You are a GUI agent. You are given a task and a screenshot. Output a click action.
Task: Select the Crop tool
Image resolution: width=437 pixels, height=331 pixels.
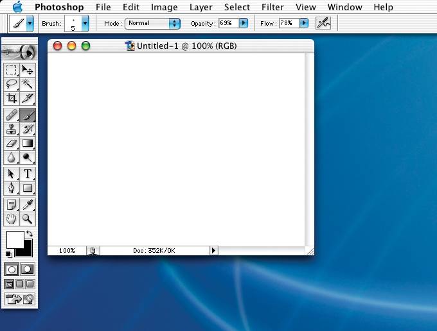click(x=12, y=98)
